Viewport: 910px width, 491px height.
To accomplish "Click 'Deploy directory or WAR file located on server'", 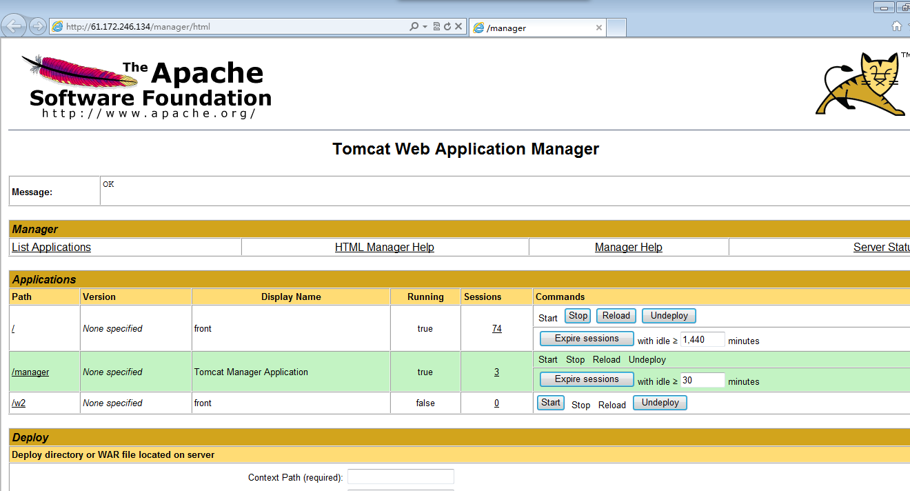I will click(113, 454).
